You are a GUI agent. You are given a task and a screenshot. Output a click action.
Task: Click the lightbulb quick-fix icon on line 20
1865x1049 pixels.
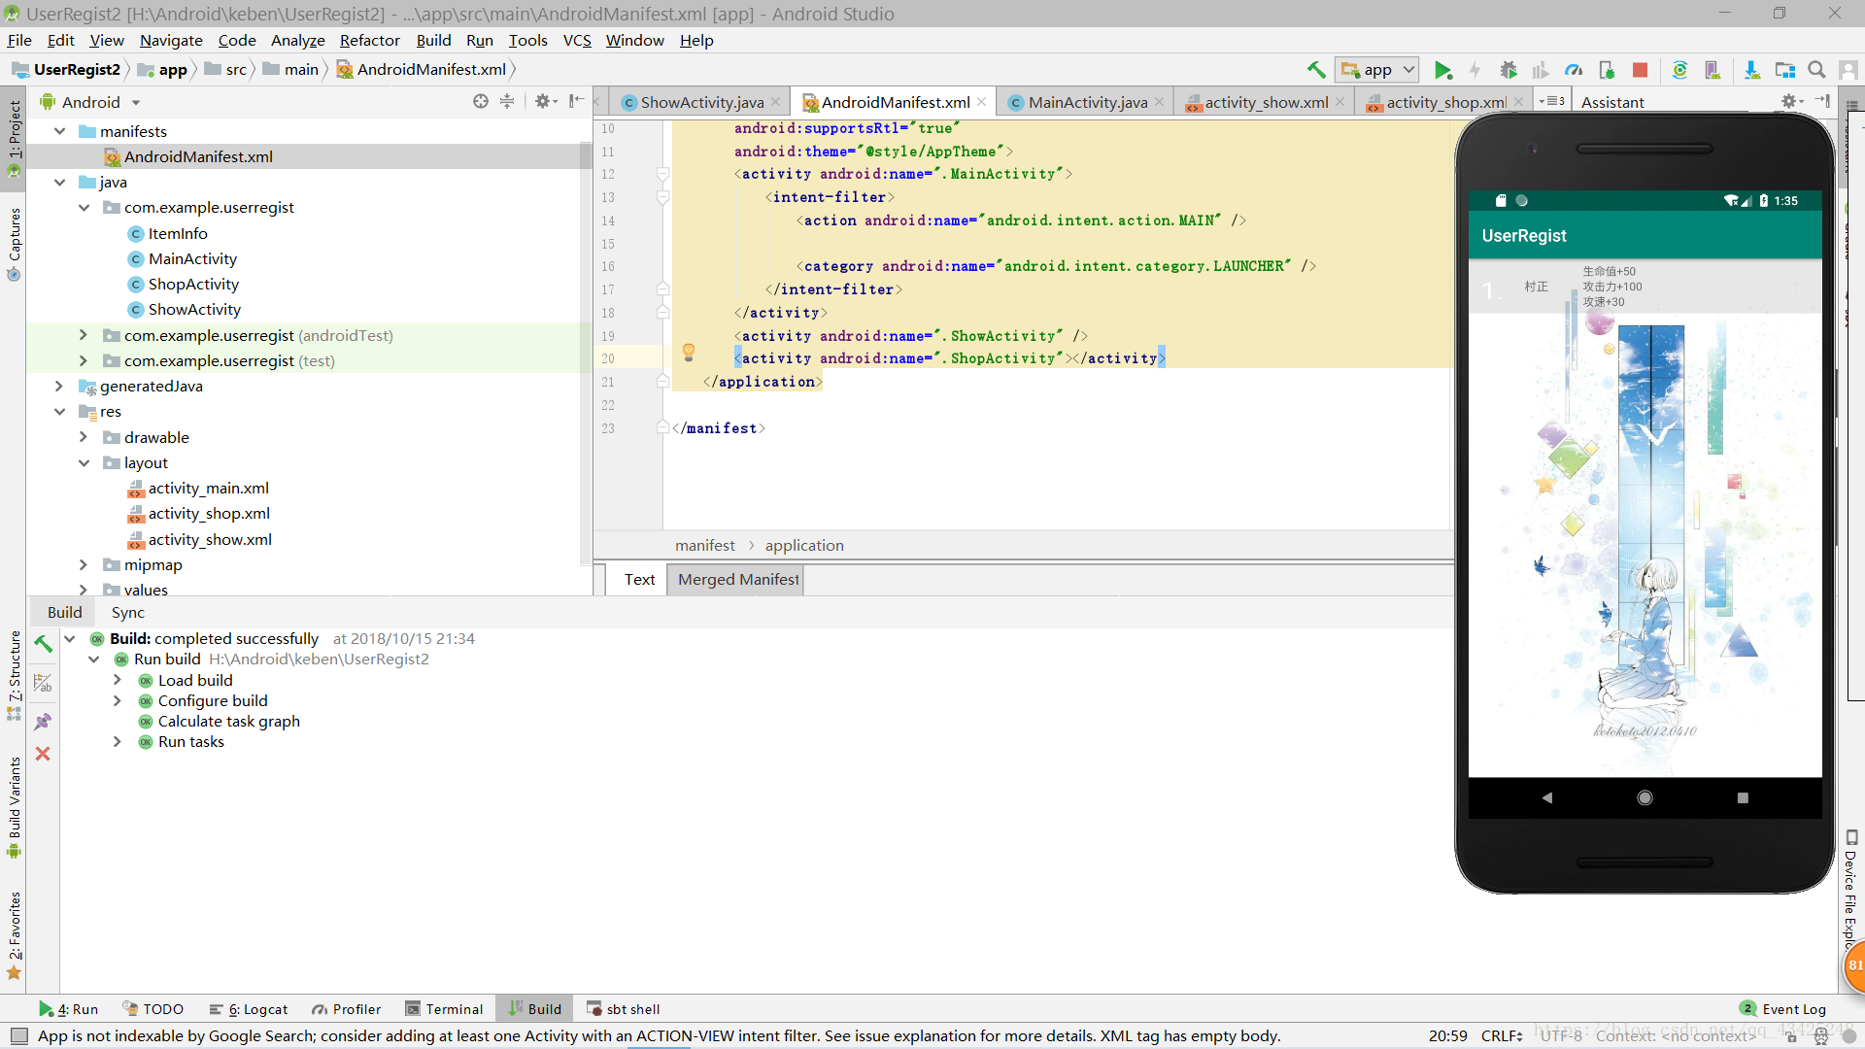click(x=689, y=353)
